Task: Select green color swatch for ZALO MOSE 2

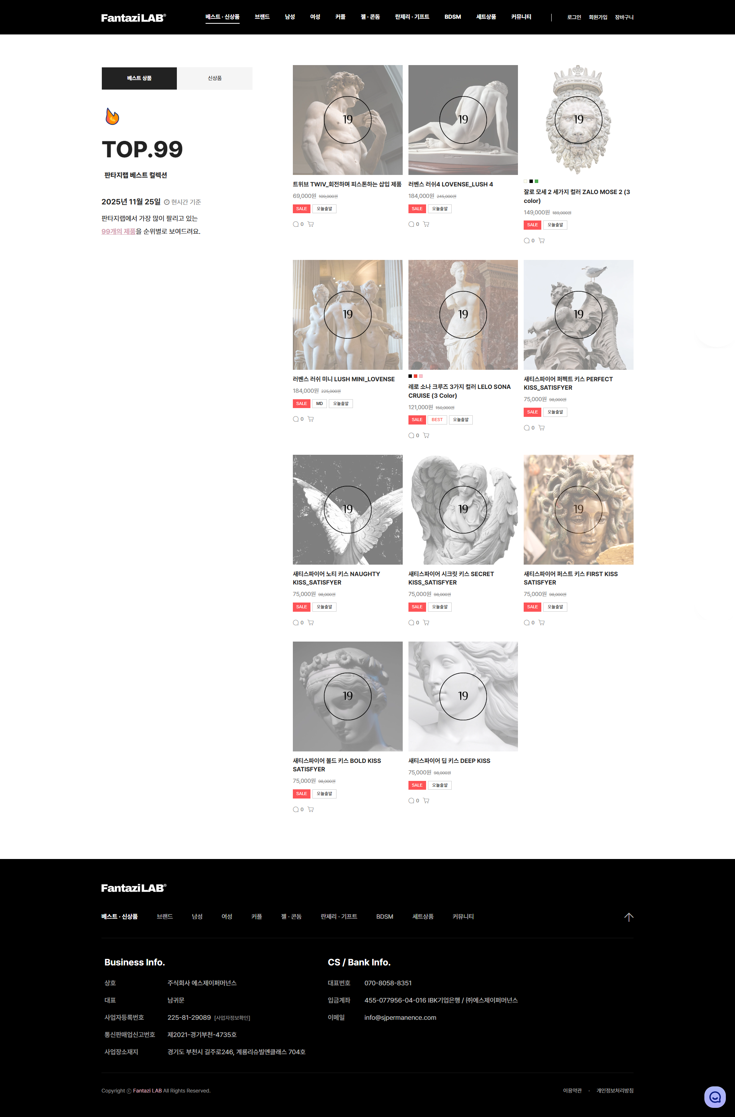Action: (536, 181)
